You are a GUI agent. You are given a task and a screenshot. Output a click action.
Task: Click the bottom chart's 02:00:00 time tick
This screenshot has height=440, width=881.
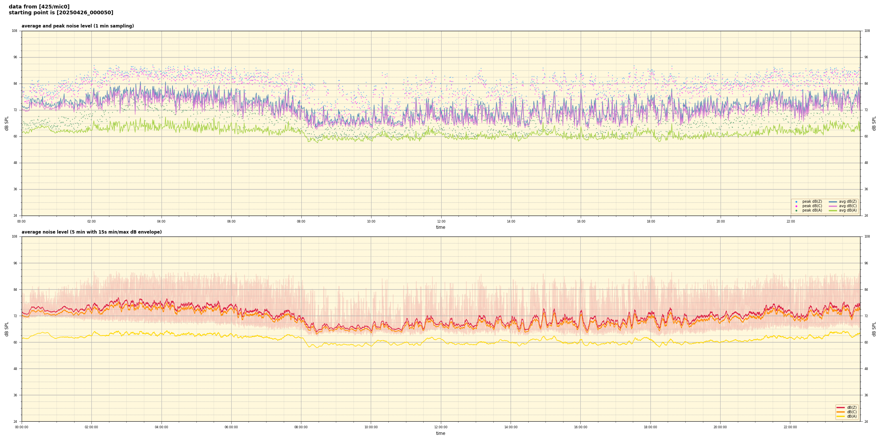[x=91, y=427]
